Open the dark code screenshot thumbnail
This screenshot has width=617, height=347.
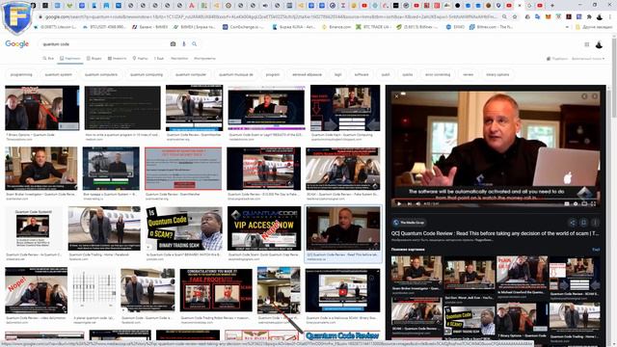tap(122, 108)
